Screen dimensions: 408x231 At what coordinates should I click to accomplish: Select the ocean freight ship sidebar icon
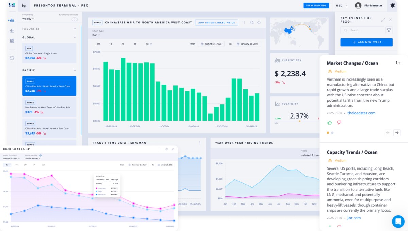pos(12,20)
